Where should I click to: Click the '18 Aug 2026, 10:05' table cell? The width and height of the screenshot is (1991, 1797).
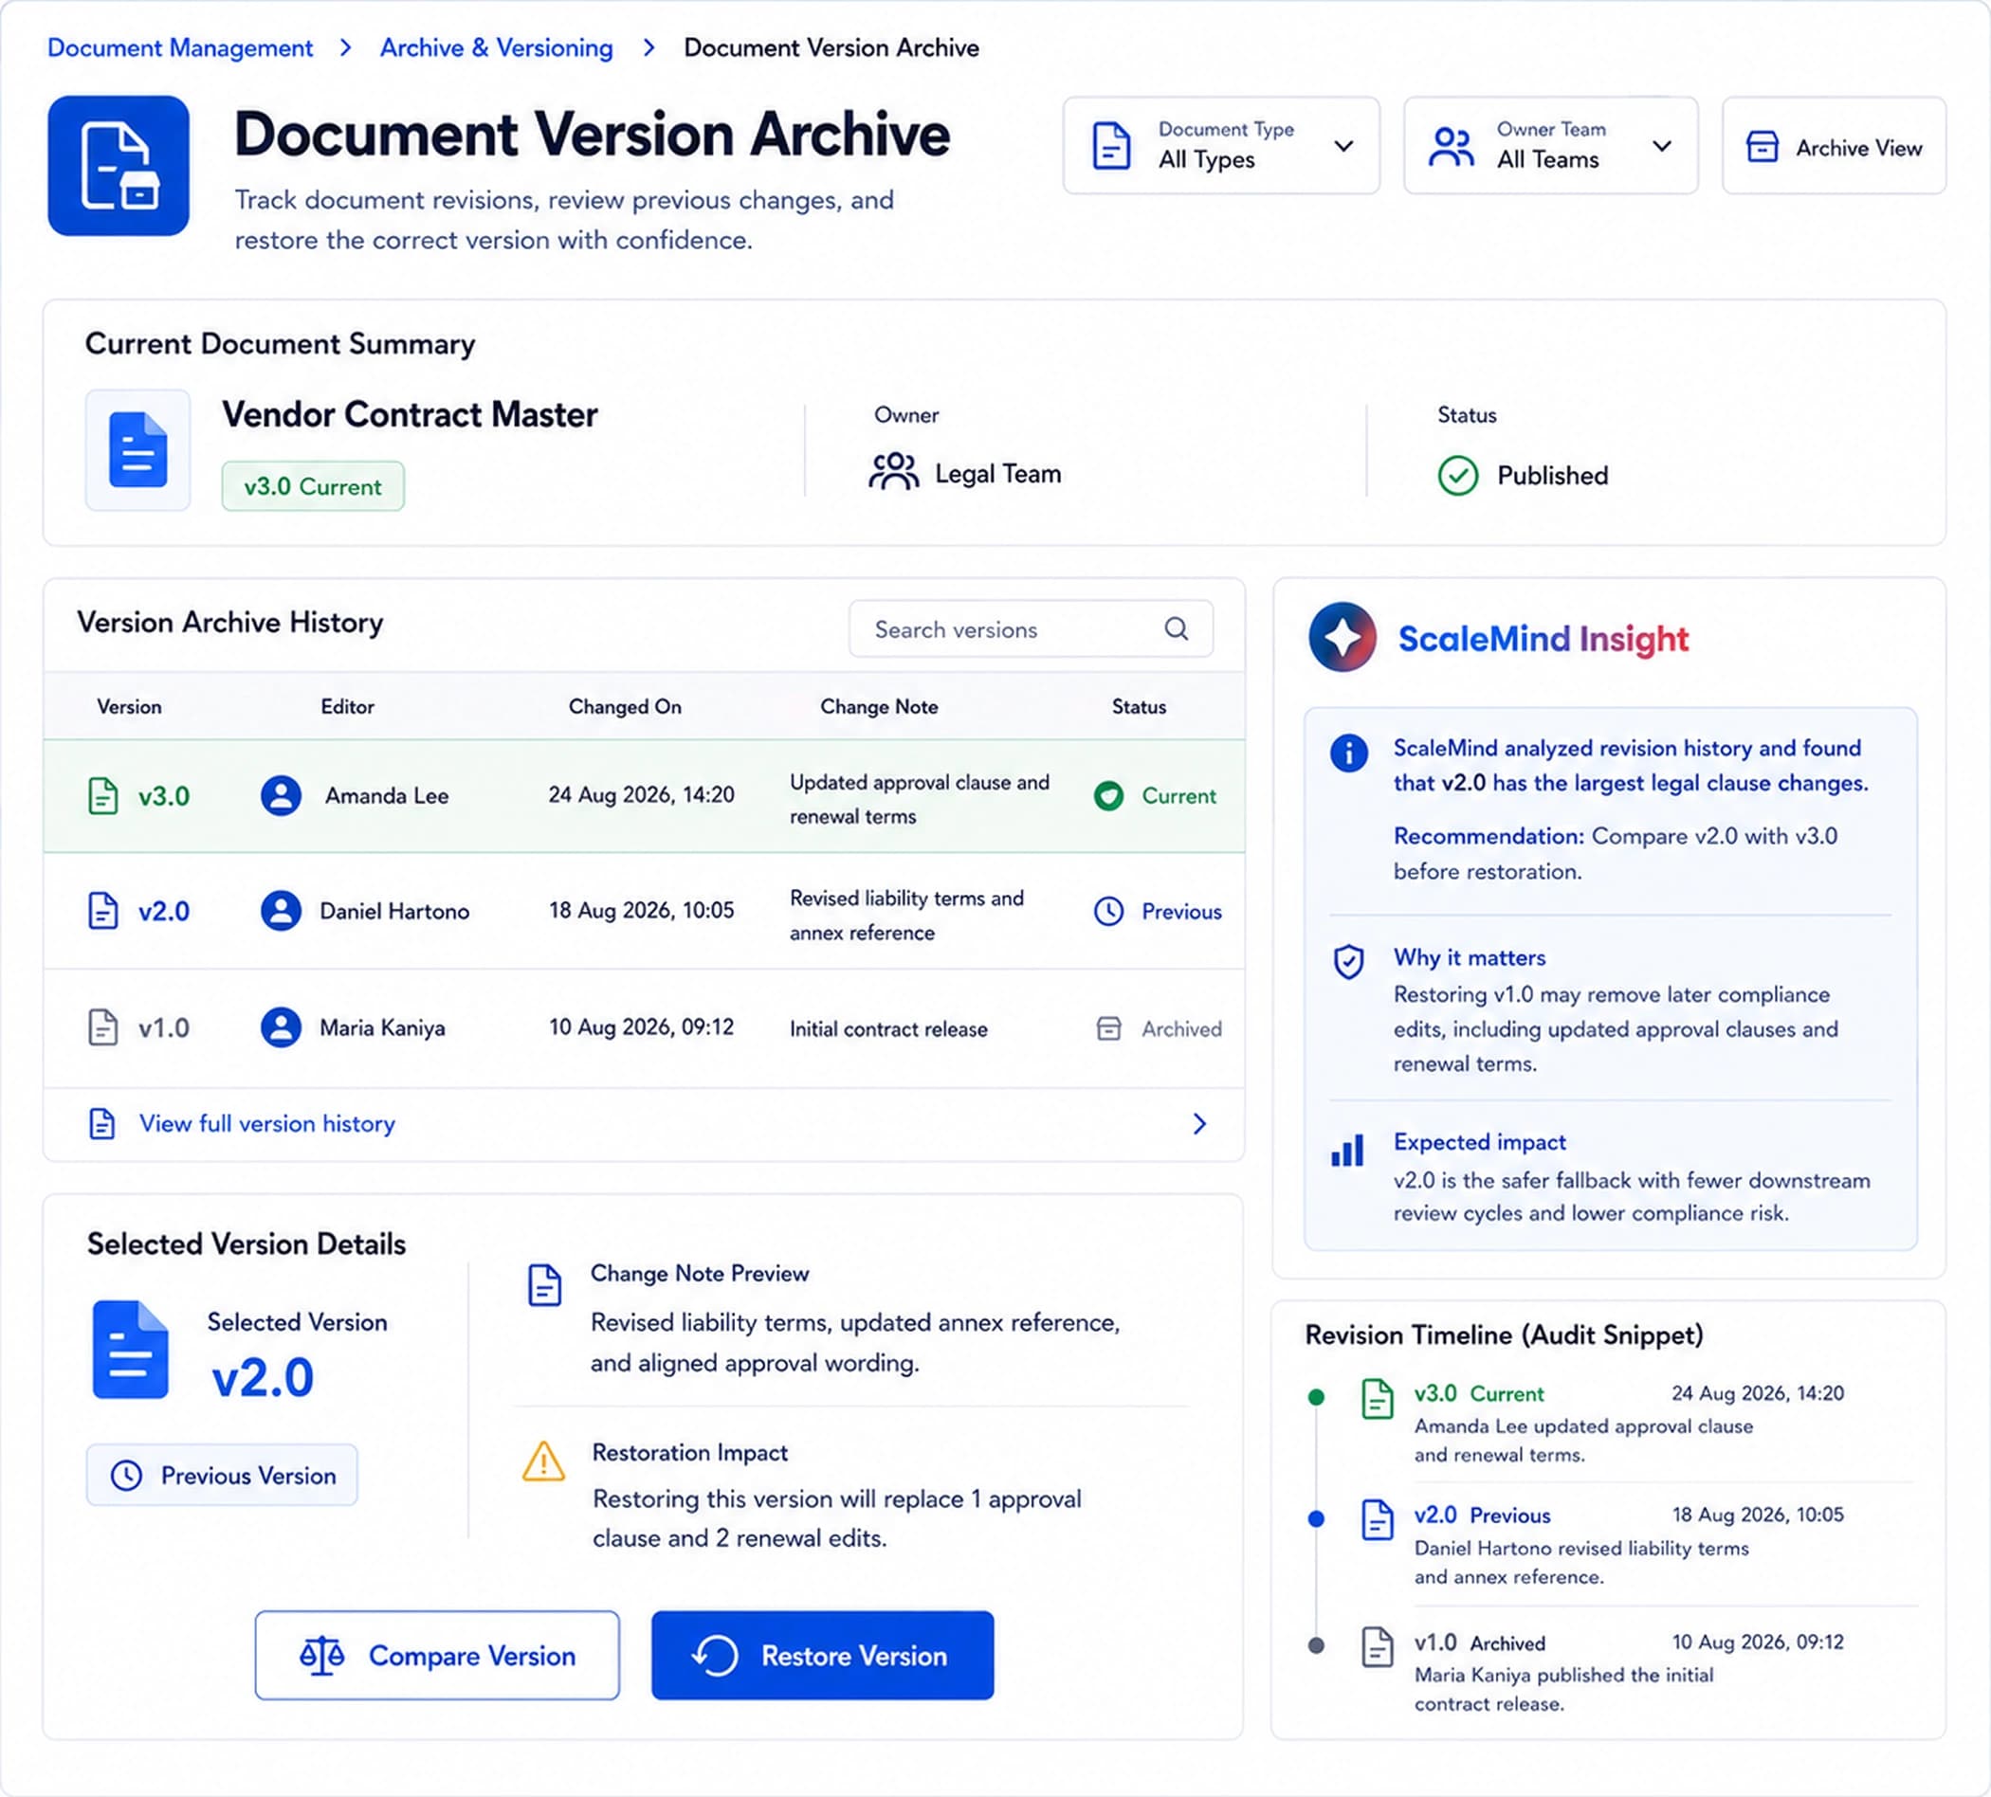[x=642, y=911]
